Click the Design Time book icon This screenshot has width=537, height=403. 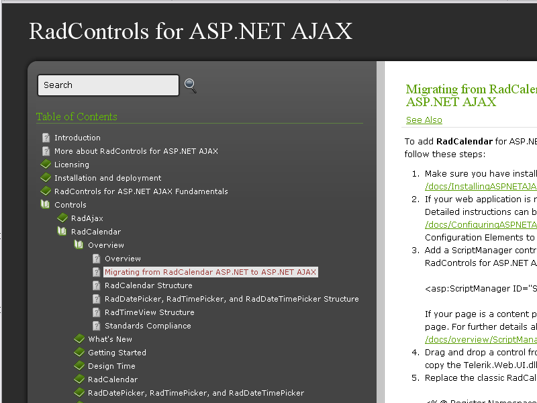point(79,365)
